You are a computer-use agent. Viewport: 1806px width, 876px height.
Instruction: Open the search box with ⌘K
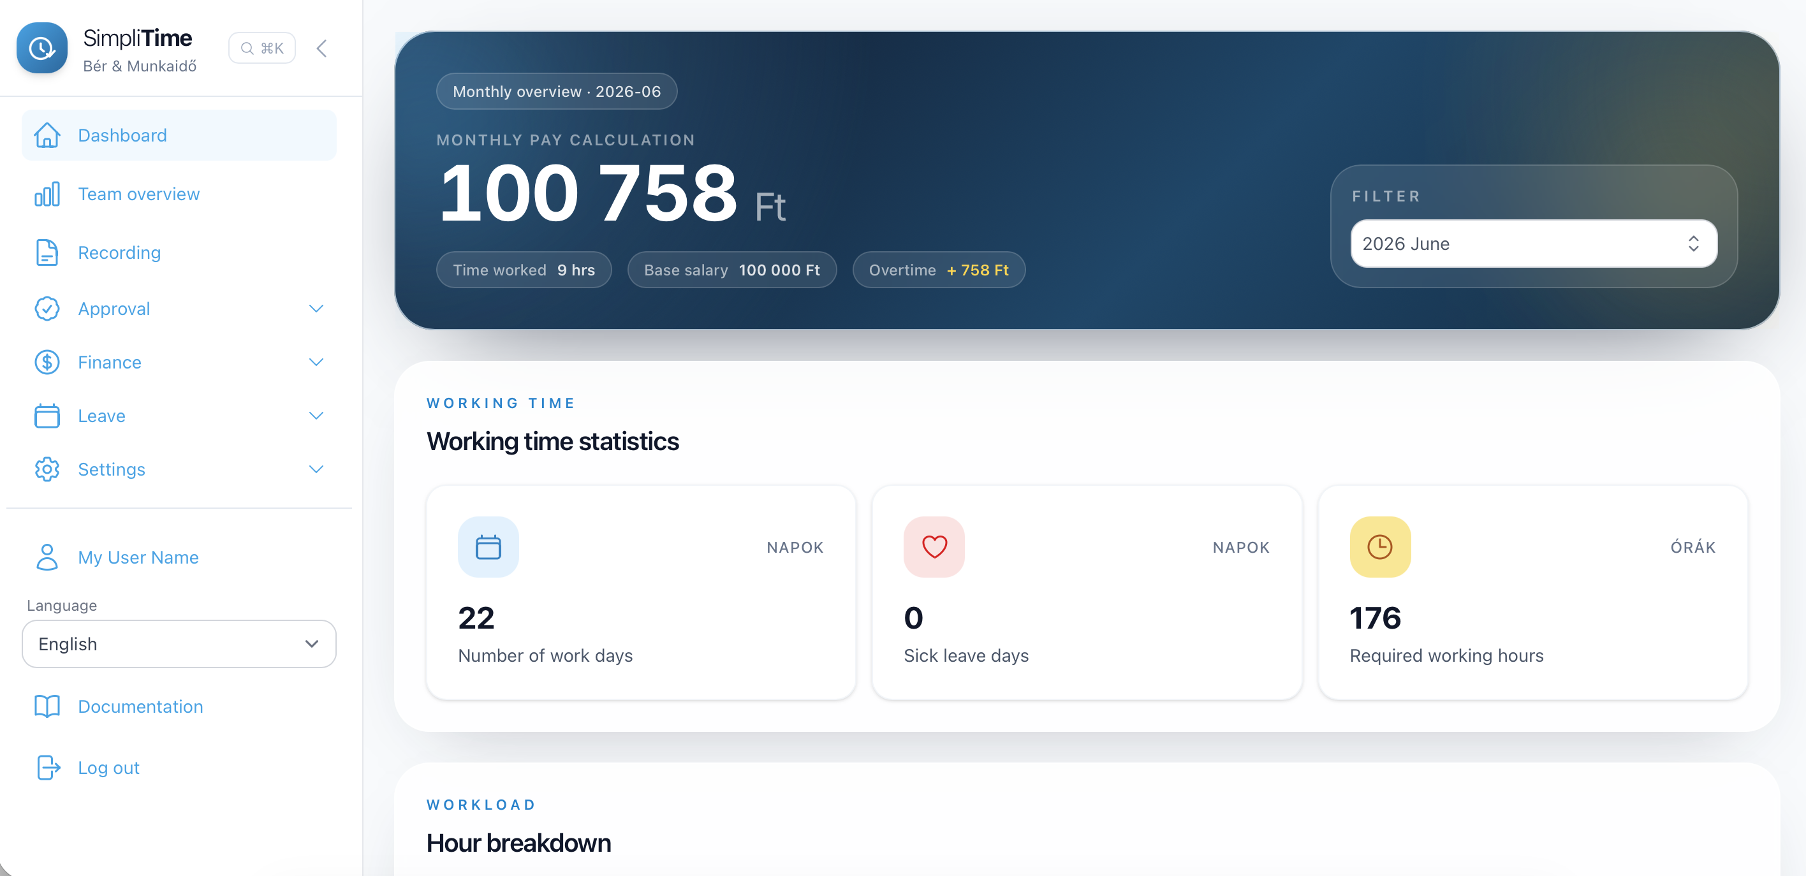pos(262,48)
